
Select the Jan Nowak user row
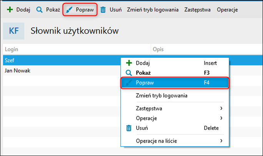pyautogui.click(x=17, y=71)
